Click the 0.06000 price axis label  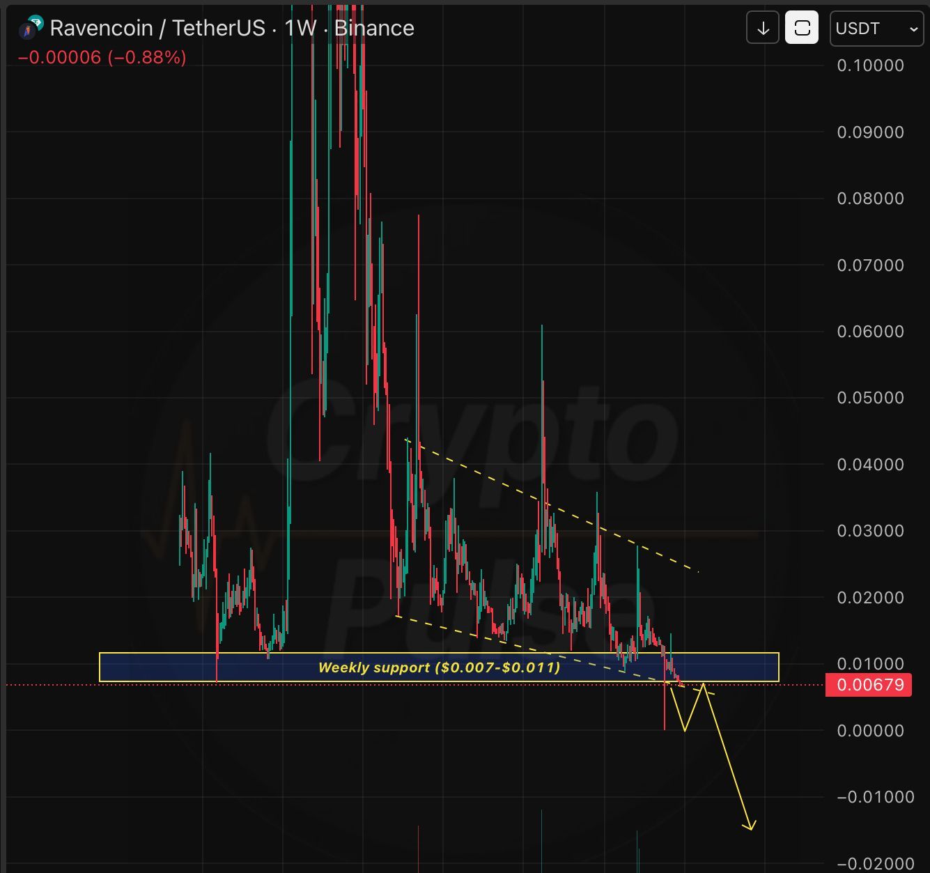coord(870,332)
